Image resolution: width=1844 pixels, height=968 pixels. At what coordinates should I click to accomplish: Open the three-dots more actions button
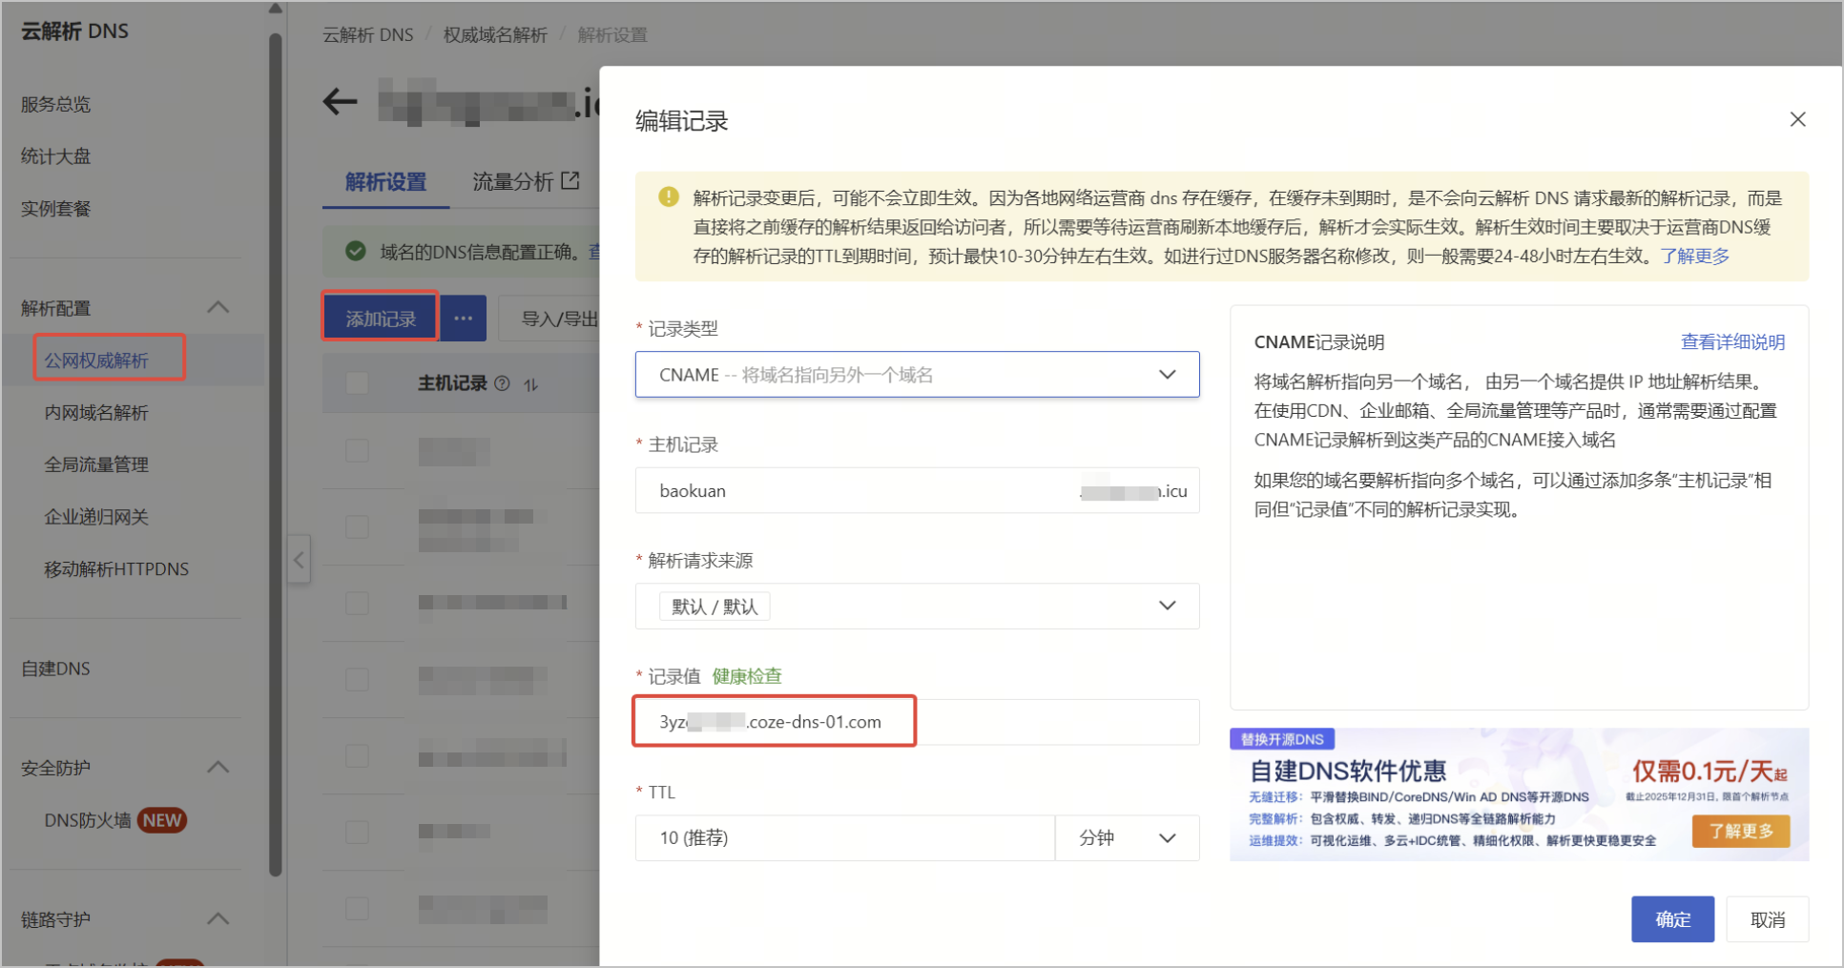click(x=464, y=318)
